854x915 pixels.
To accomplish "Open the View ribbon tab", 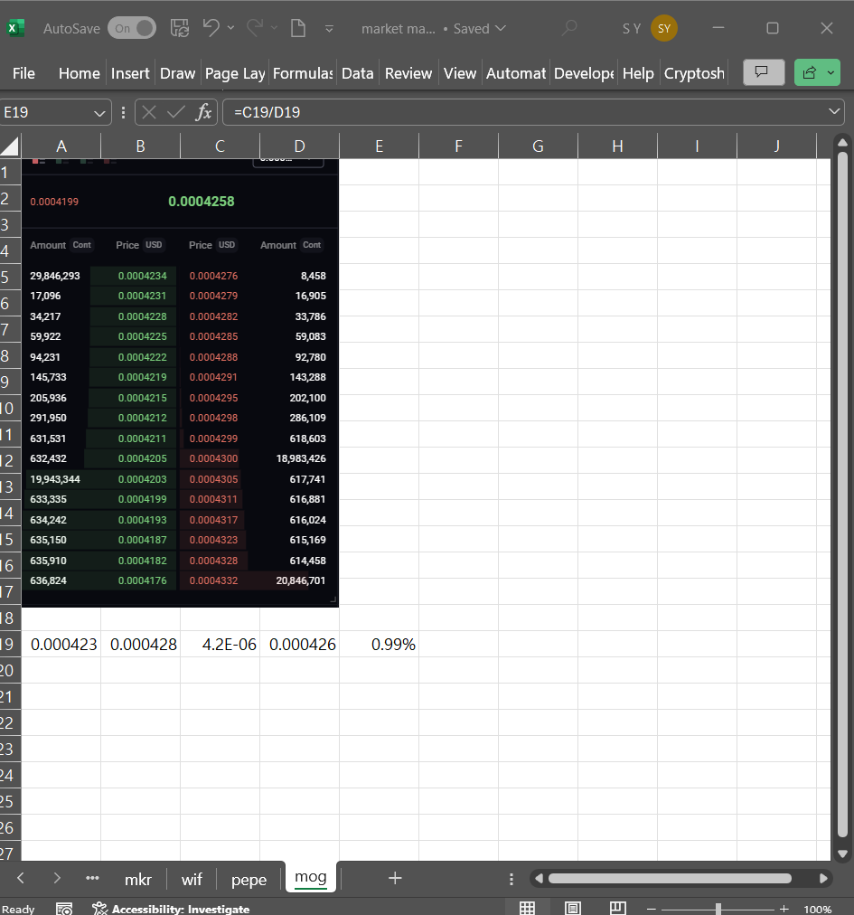I will pyautogui.click(x=460, y=73).
